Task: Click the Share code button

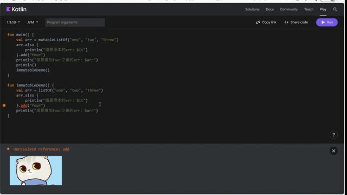Action: (x=296, y=22)
